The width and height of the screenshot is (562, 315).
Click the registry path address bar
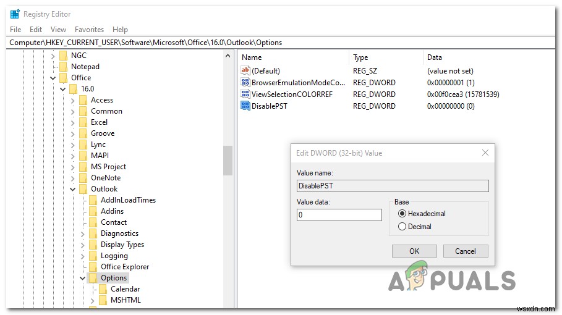[281, 43]
